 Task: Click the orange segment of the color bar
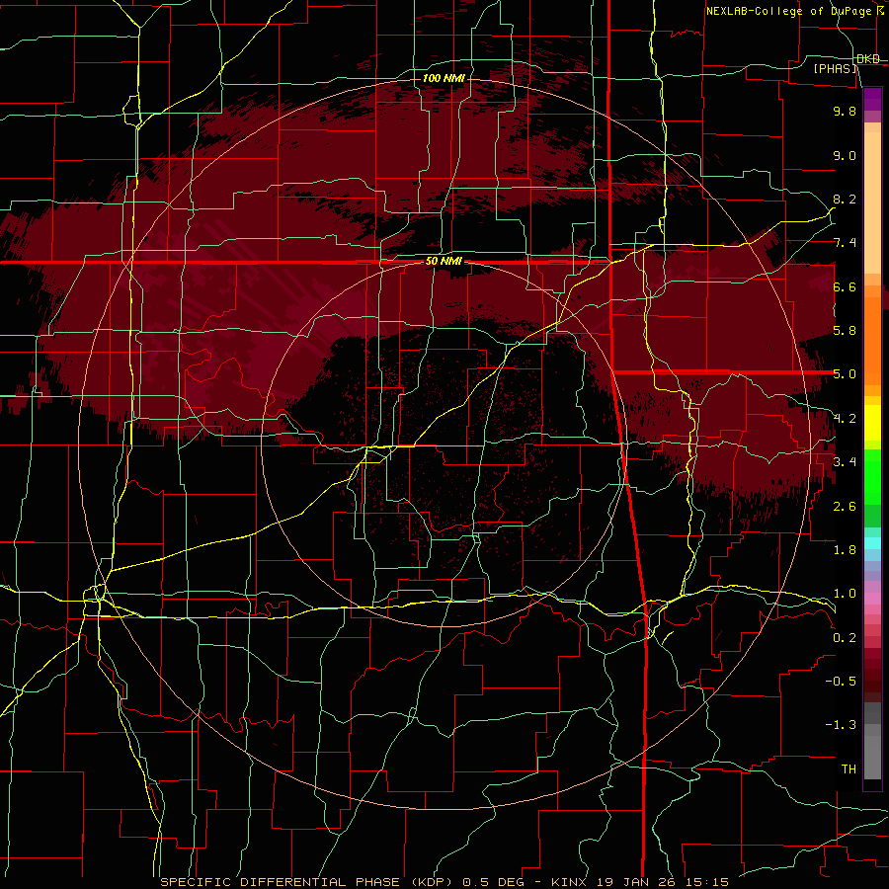[x=872, y=340]
